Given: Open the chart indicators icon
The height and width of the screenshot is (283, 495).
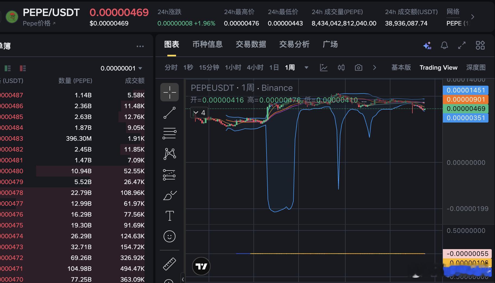Looking at the screenshot, I should [324, 67].
